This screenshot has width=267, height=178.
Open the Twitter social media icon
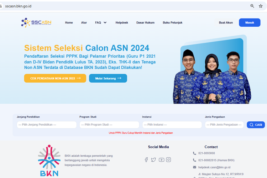click(x=153, y=159)
